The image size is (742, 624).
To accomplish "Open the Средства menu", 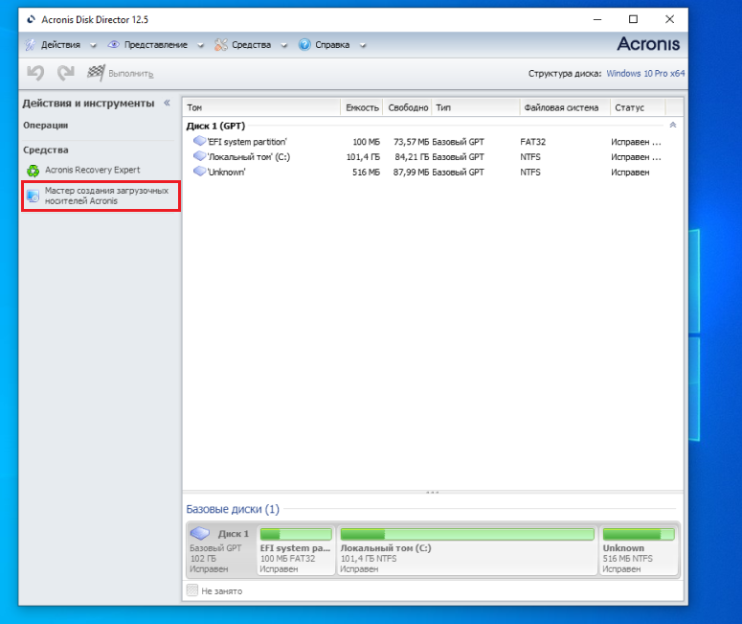I will pyautogui.click(x=251, y=45).
